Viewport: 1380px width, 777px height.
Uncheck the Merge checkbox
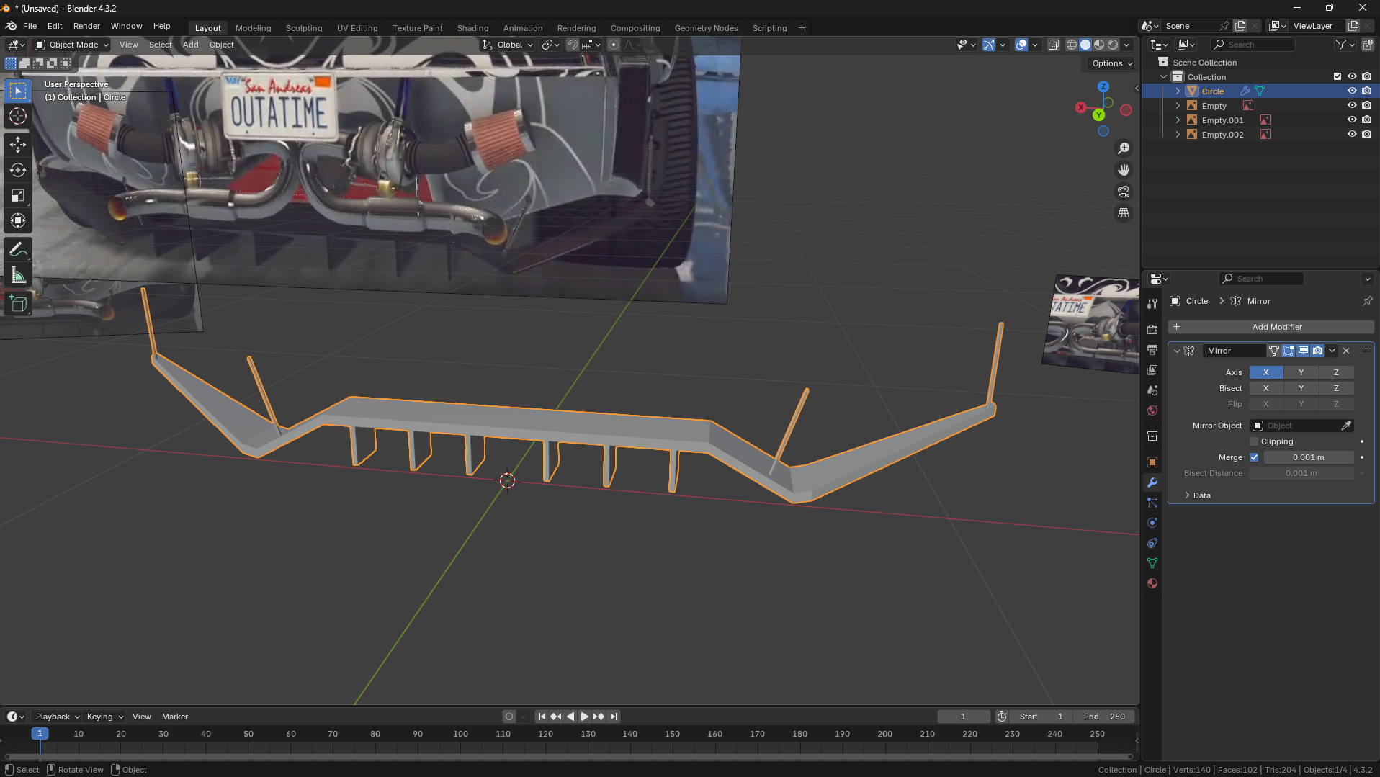pyautogui.click(x=1254, y=457)
